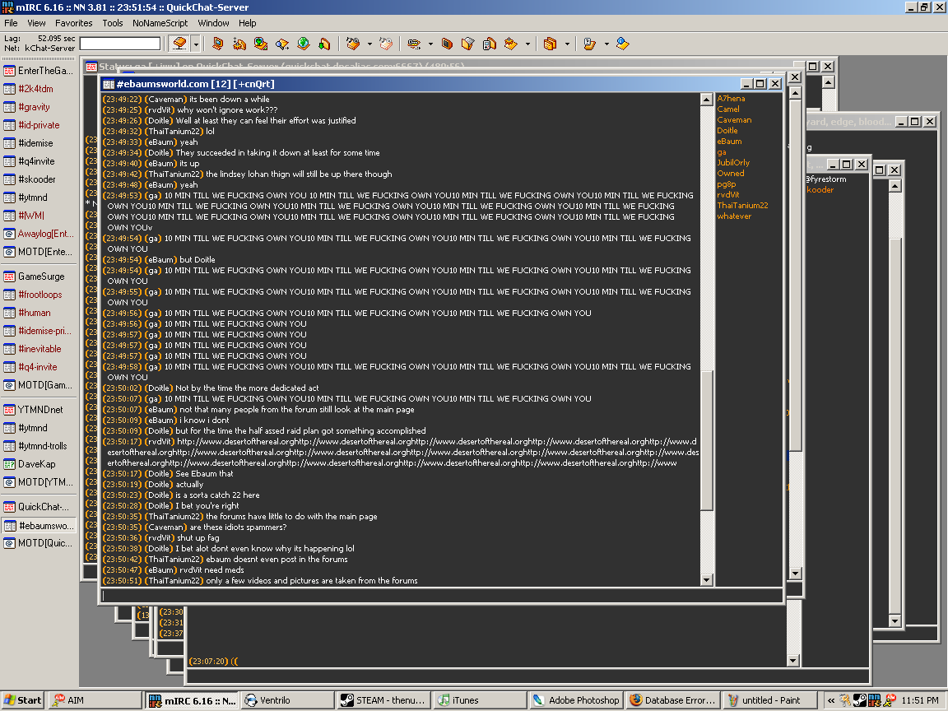Viewport: 948px width, 711px height.
Task: Switch to the #2k4tdm channel
Action: pyautogui.click(x=35, y=89)
